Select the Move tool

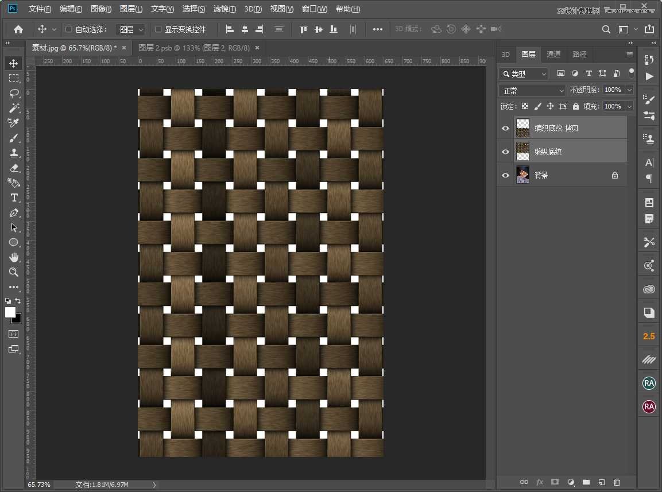pyautogui.click(x=14, y=63)
